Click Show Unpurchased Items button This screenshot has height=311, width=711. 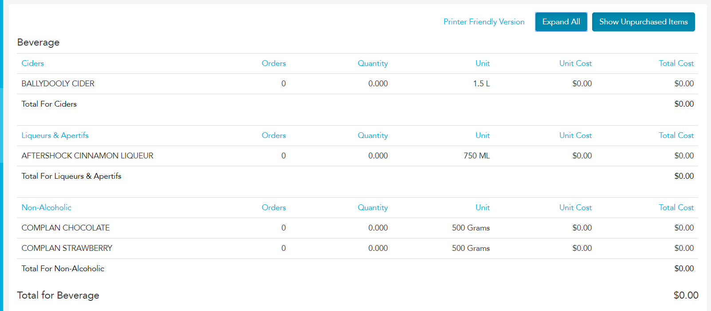click(x=643, y=22)
